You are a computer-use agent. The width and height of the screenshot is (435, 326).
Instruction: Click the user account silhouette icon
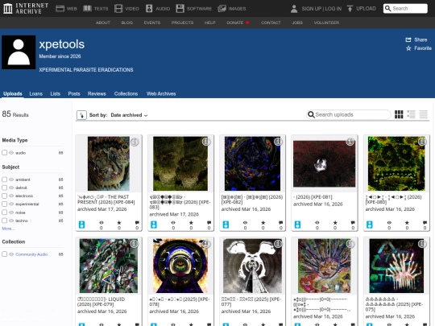pos(294,9)
